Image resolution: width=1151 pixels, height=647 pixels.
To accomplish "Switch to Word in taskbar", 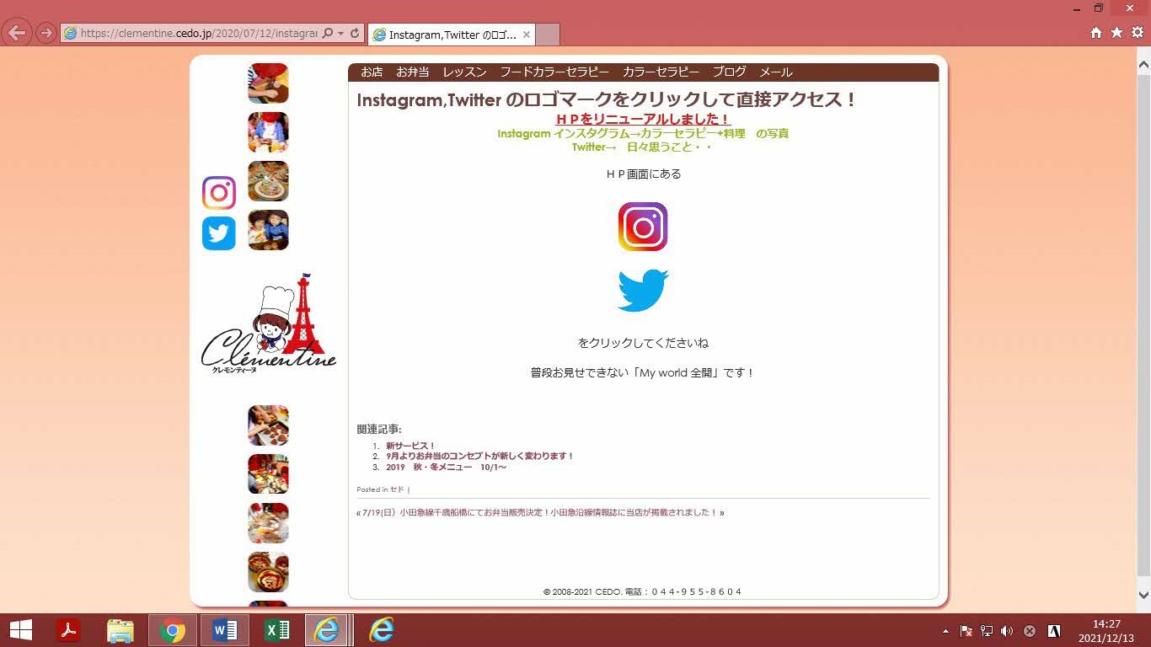I will click(225, 630).
